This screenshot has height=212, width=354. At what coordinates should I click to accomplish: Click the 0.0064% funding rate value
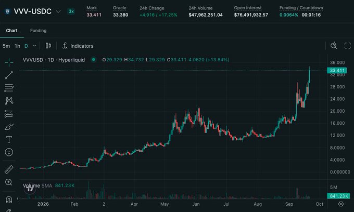[289, 15]
